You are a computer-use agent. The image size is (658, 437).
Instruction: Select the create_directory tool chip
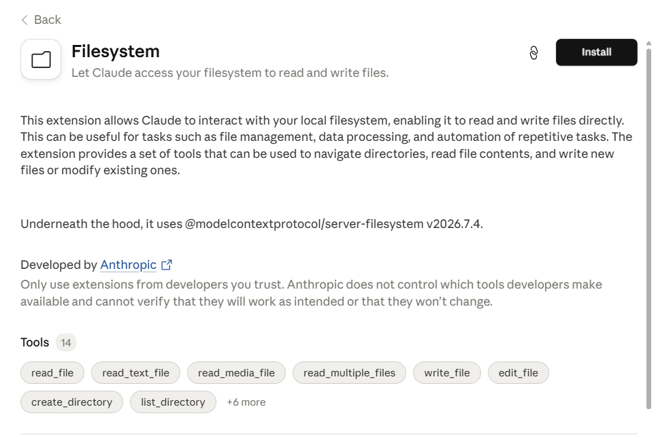click(71, 402)
